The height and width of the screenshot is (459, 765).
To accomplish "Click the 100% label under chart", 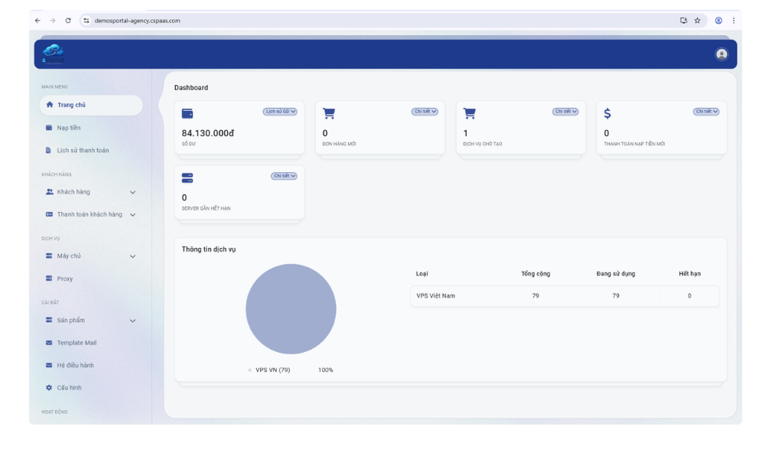I will point(325,370).
